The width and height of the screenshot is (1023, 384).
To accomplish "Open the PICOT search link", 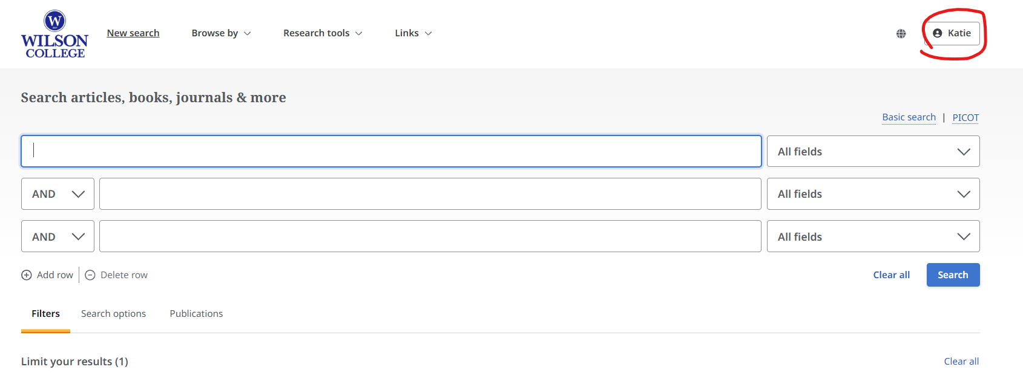I will pos(965,117).
